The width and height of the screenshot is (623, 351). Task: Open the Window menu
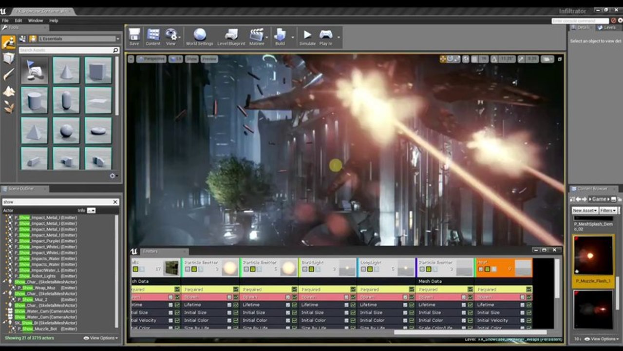click(36, 20)
